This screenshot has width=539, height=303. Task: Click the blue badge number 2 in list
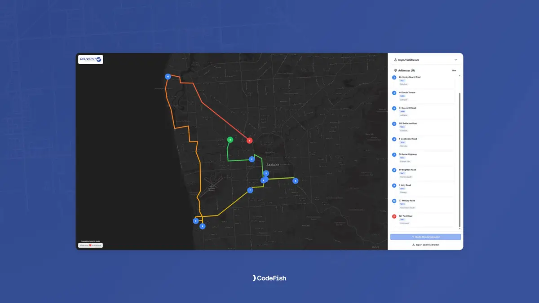tap(394, 77)
